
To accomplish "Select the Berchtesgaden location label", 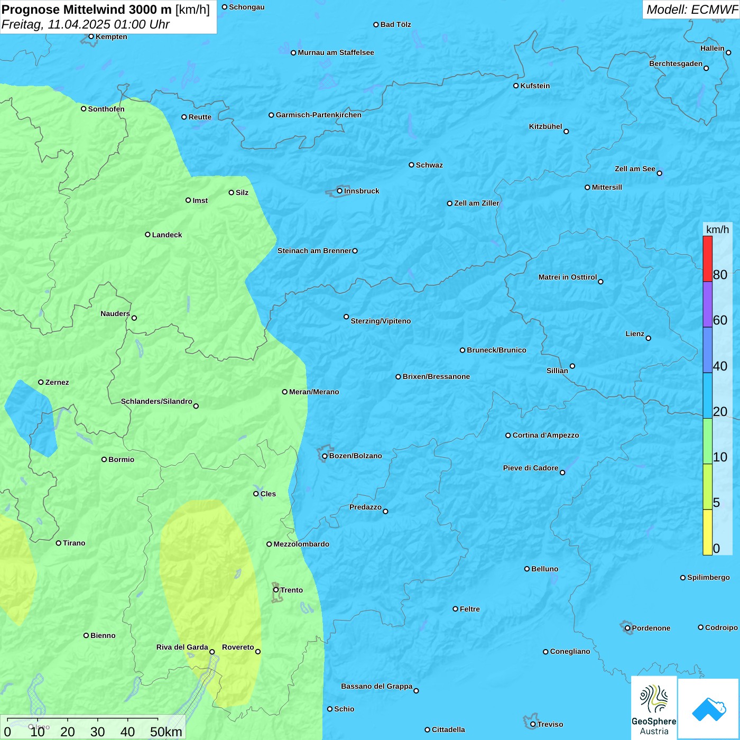I will point(676,63).
